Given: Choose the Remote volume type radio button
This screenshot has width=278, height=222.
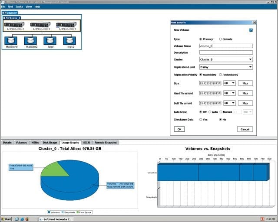Looking at the screenshot, I should pyautogui.click(x=220, y=39).
